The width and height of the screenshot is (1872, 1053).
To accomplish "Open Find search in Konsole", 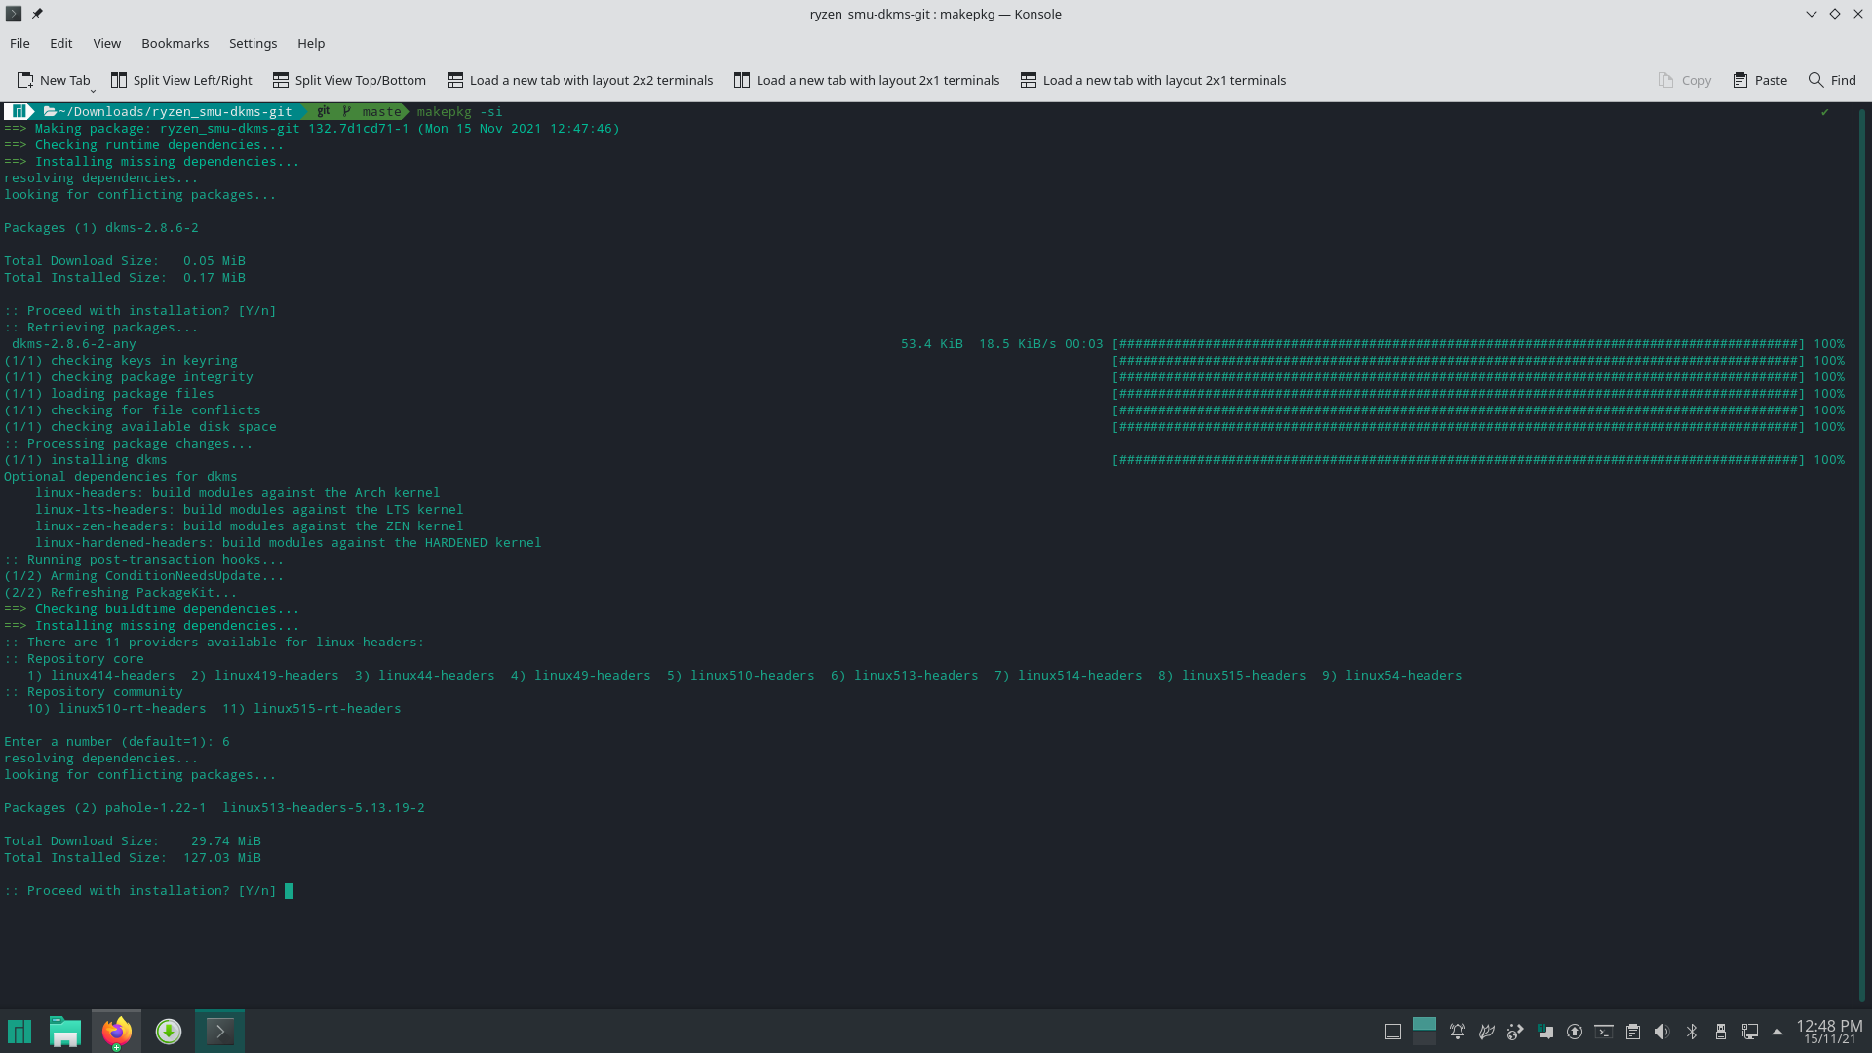I will click(x=1832, y=80).
